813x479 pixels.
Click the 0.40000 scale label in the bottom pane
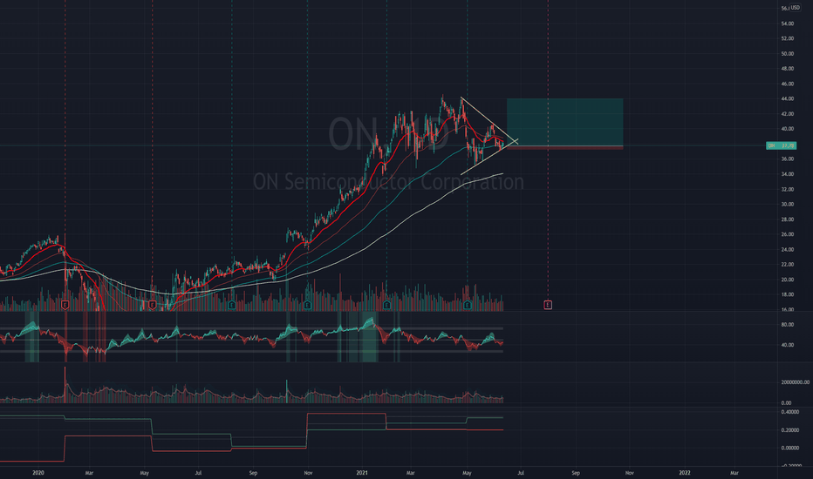click(789, 412)
